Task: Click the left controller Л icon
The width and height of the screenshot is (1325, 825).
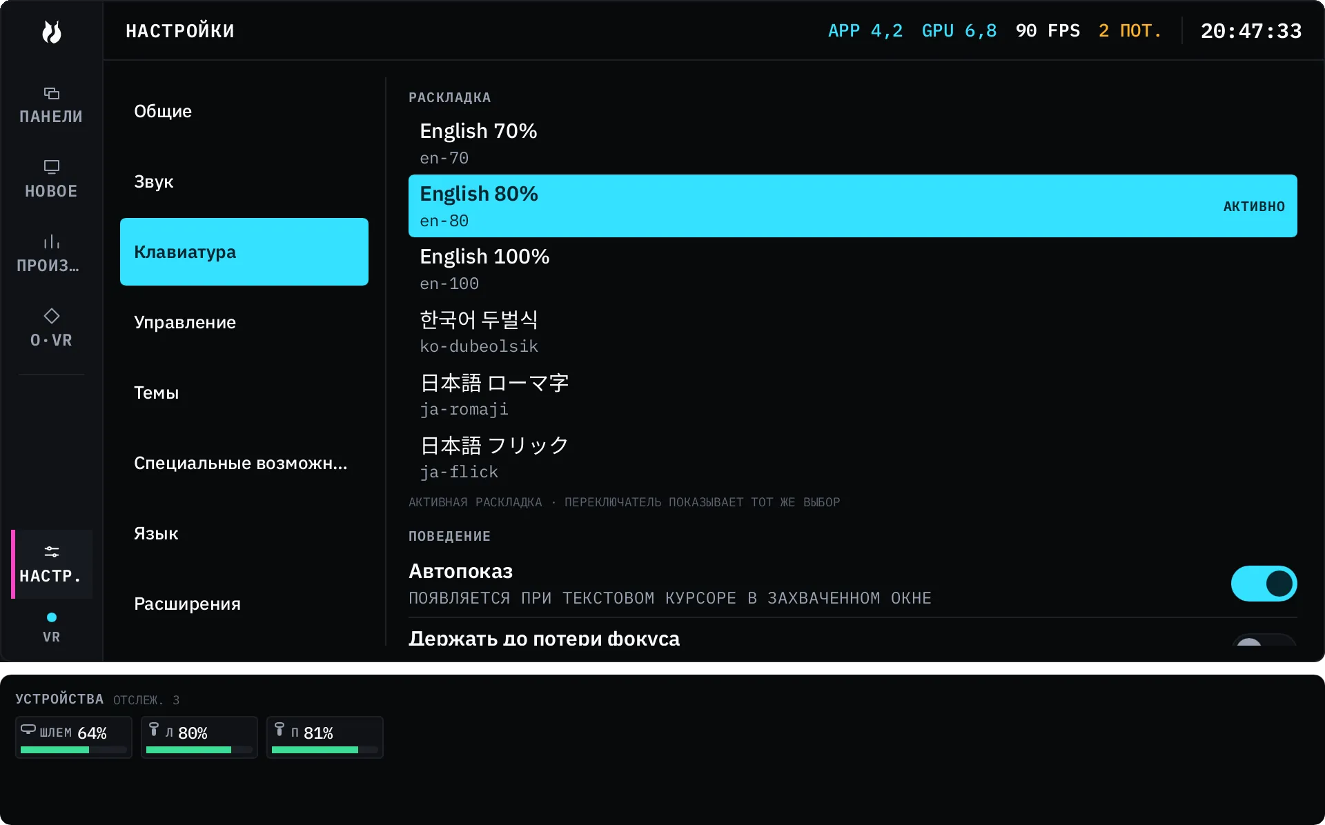Action: point(154,729)
